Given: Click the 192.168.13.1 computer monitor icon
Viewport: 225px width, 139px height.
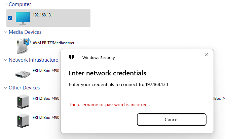Looking at the screenshot, I should 23,18.
